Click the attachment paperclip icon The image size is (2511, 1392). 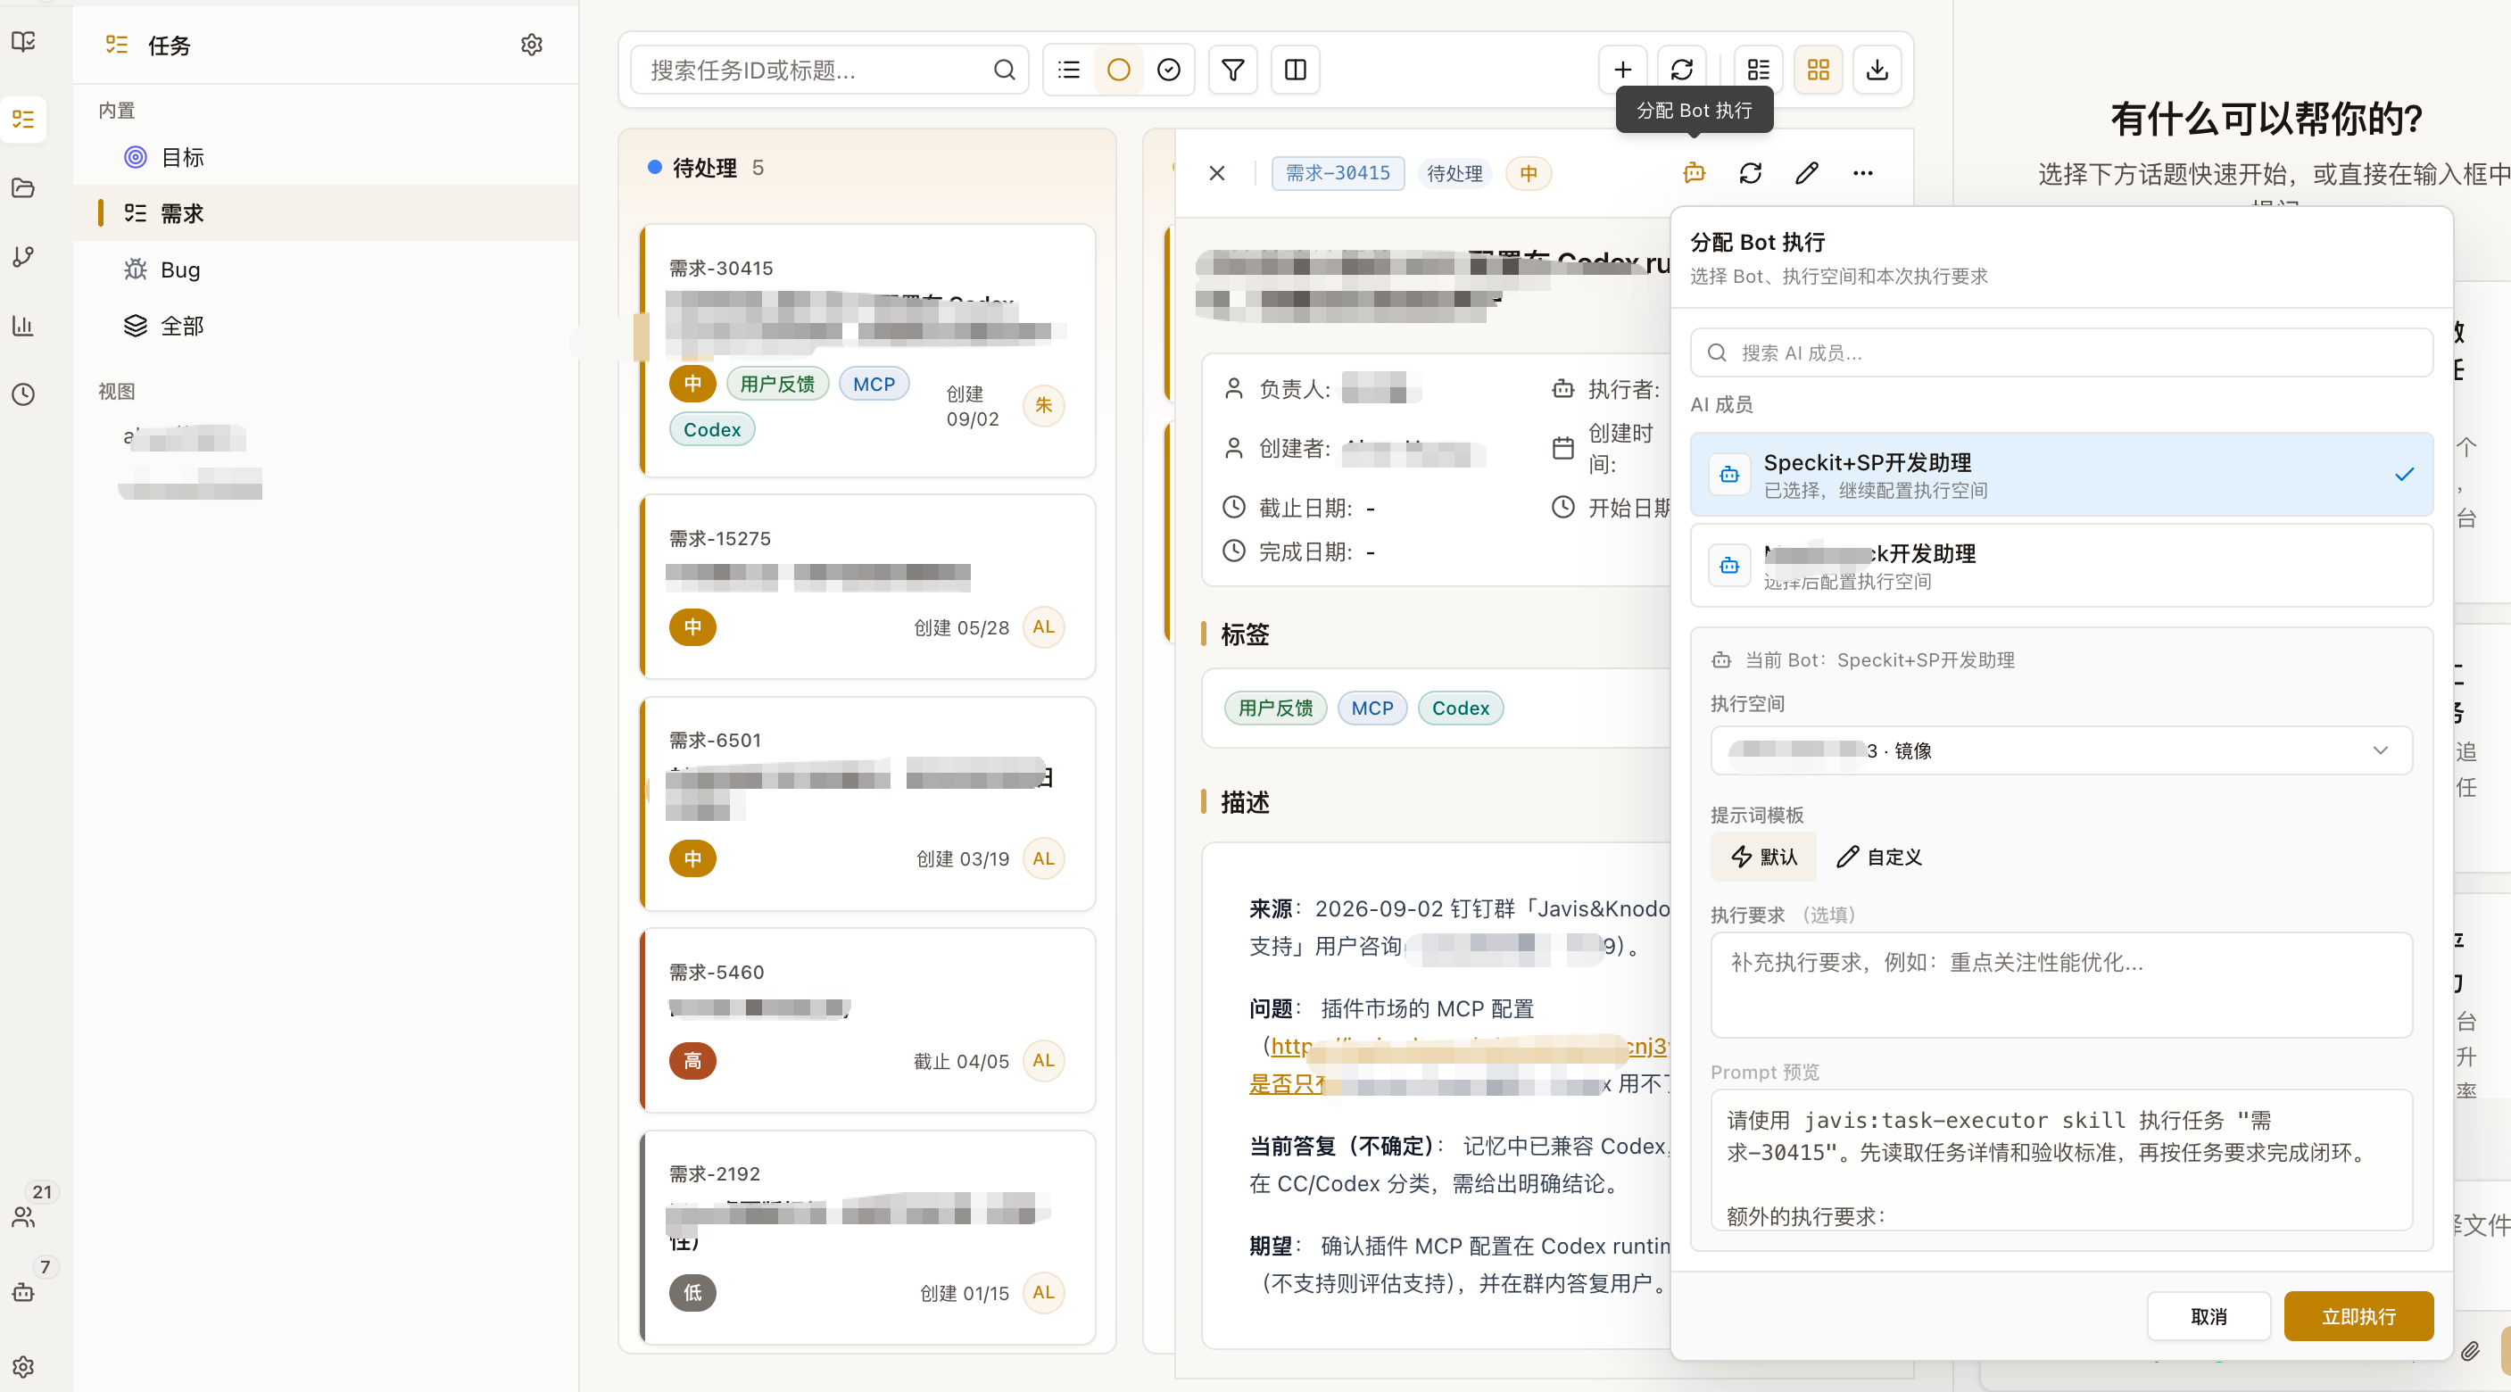tap(2469, 1349)
